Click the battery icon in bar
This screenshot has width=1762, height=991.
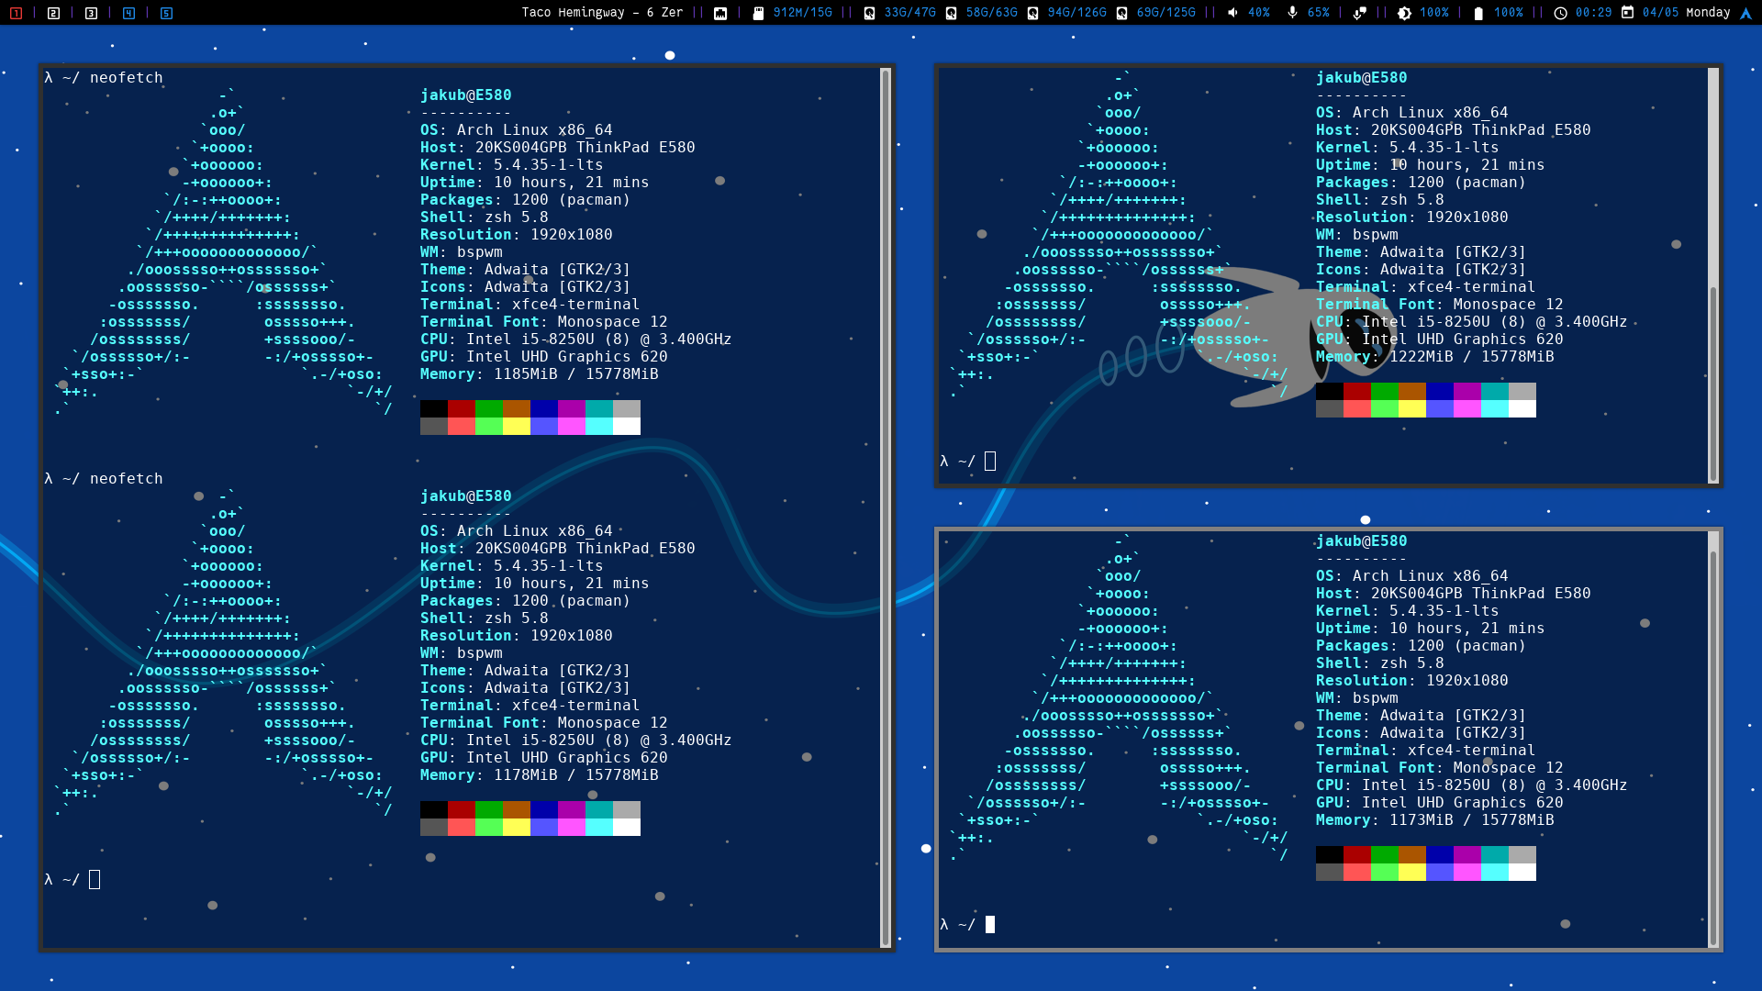pos(1478,13)
